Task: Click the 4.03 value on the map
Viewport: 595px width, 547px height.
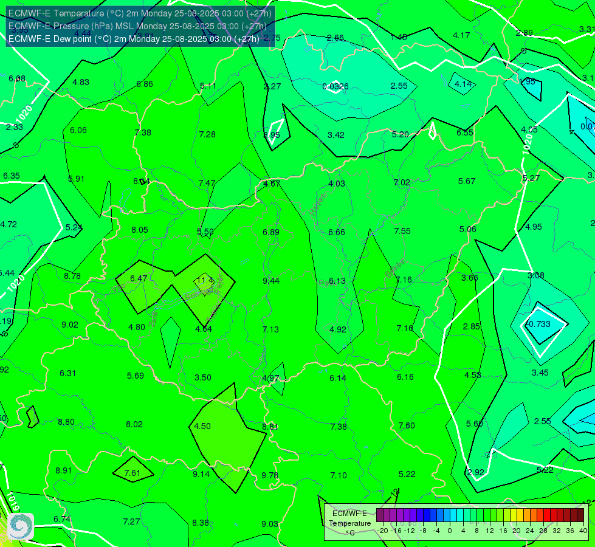Action: (x=337, y=184)
